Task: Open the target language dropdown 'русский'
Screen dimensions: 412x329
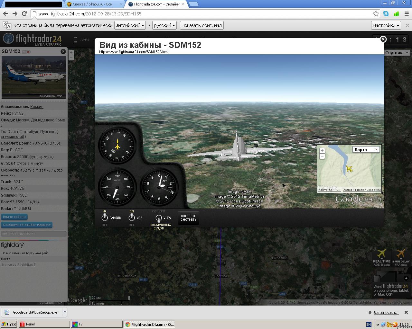Action: pyautogui.click(x=164, y=25)
